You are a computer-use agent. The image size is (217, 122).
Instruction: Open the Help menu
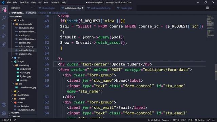tap(64, 2)
